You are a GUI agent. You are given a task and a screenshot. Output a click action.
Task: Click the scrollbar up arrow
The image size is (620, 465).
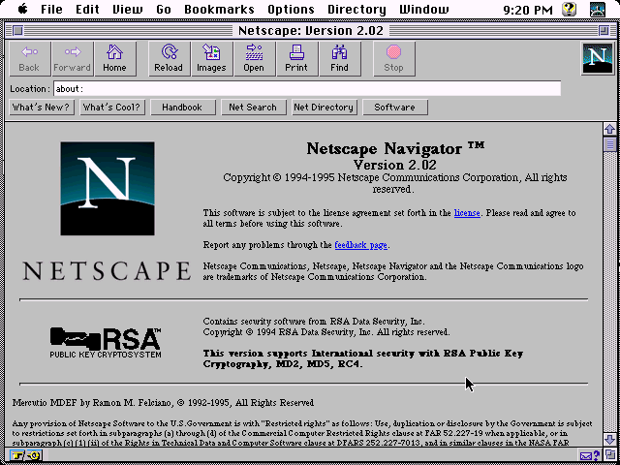coord(609,129)
